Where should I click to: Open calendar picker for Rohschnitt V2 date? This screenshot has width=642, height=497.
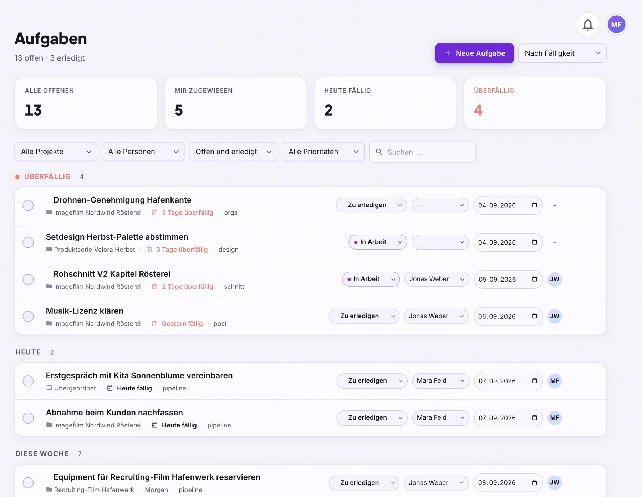point(534,279)
